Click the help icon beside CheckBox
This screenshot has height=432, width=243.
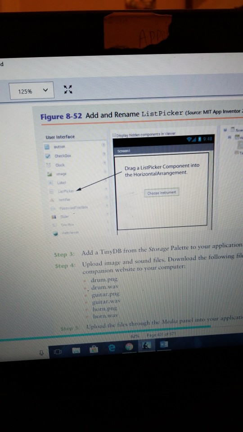tap(104, 154)
